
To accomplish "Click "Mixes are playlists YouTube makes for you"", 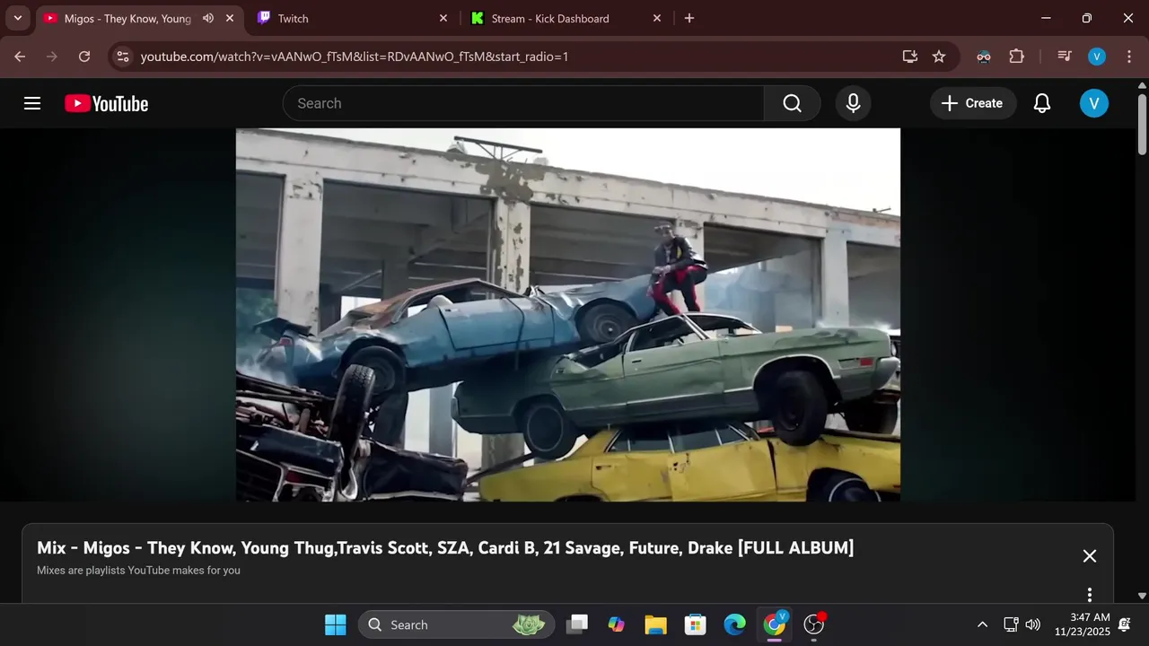I will 138,571.
